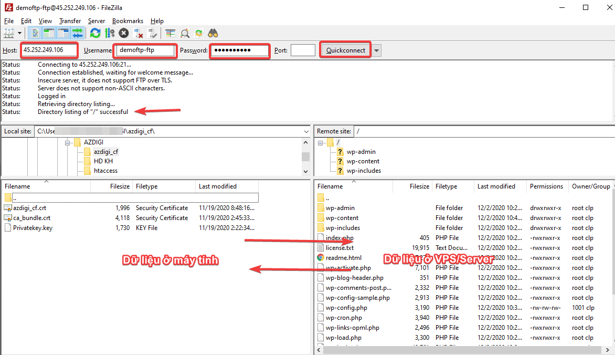Toggle the remote directory tree view
The width and height of the screenshot is (615, 355).
click(x=62, y=33)
